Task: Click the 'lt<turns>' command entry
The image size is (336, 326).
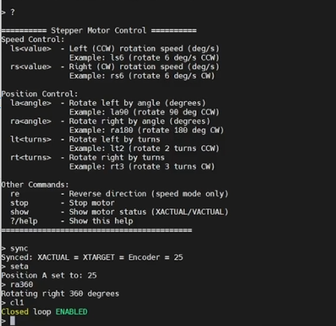Action: pyautogui.click(x=31, y=139)
